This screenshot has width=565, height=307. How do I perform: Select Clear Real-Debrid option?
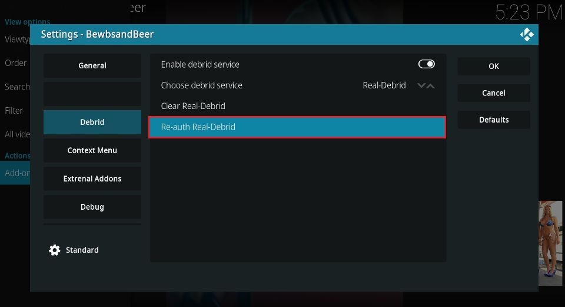(298, 106)
